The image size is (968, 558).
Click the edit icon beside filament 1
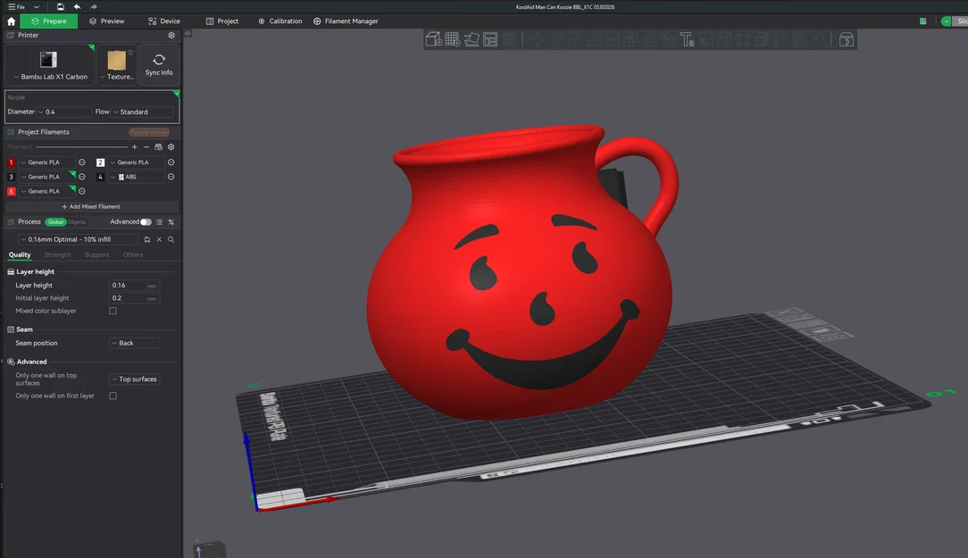click(81, 162)
